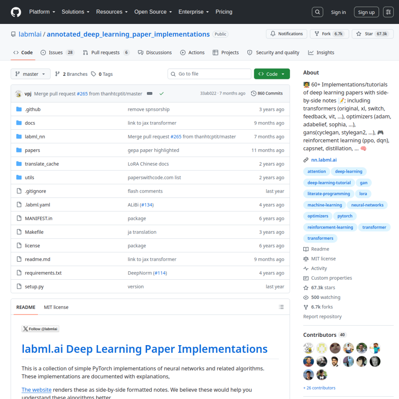The height and width of the screenshot is (399, 399).
Task: Open the requirements.txt file
Action: point(43,273)
